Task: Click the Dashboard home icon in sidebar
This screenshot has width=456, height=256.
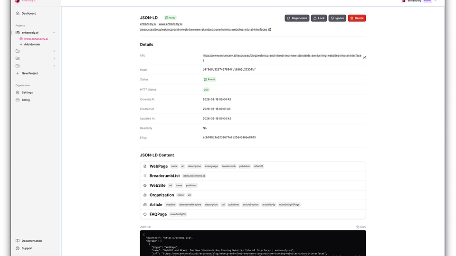Action: [18, 13]
